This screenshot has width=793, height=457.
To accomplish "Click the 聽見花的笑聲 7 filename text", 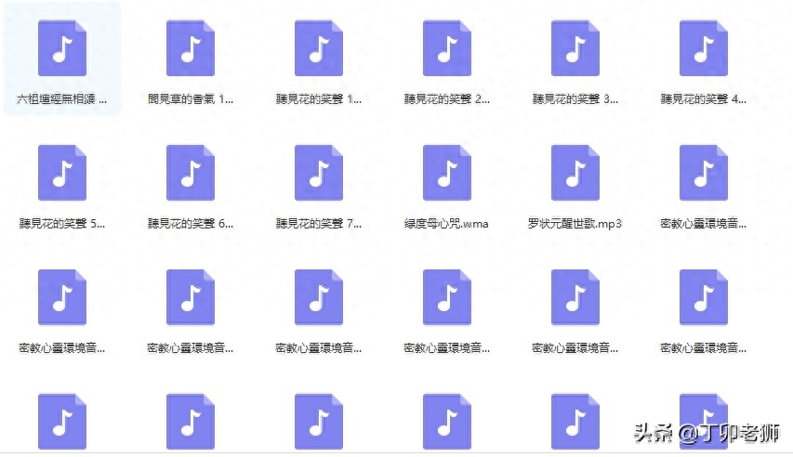I will [319, 223].
